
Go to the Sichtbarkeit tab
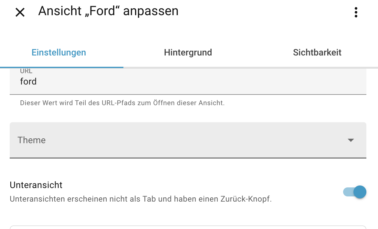click(317, 53)
